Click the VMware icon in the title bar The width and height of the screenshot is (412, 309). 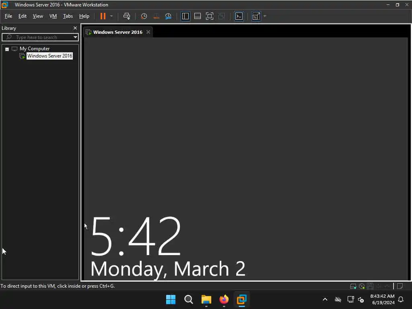(x=5, y=5)
